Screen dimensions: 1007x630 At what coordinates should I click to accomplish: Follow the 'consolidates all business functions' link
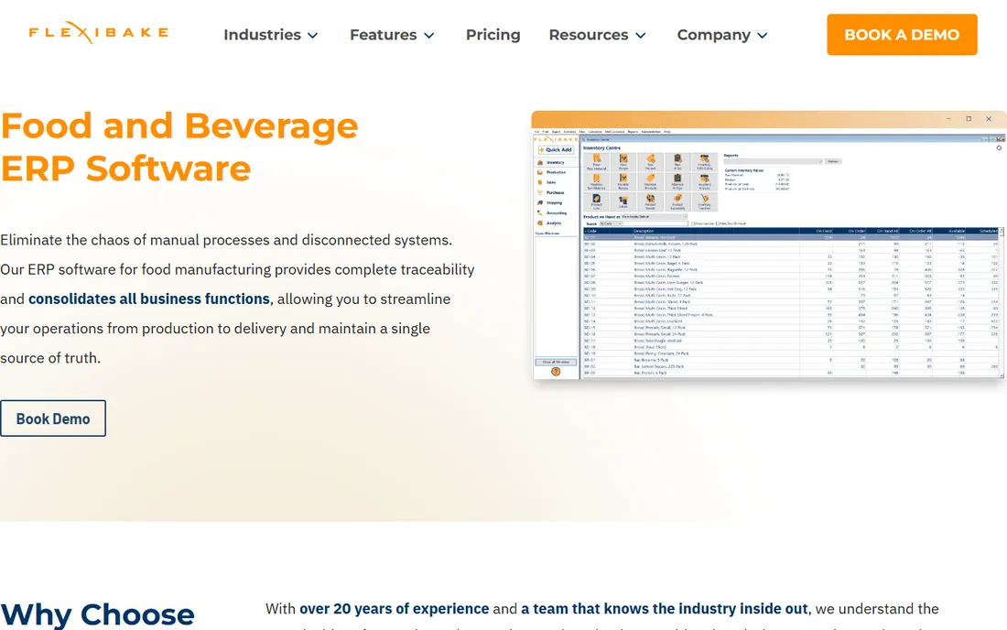[149, 299]
